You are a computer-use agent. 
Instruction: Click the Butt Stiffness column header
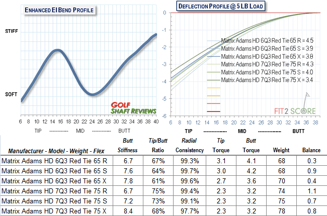128,145
